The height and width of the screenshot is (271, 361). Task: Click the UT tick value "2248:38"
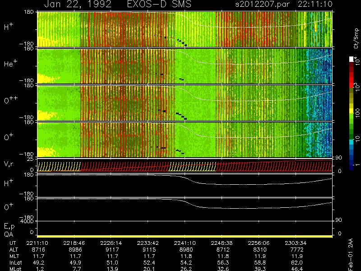pyautogui.click(x=222, y=243)
